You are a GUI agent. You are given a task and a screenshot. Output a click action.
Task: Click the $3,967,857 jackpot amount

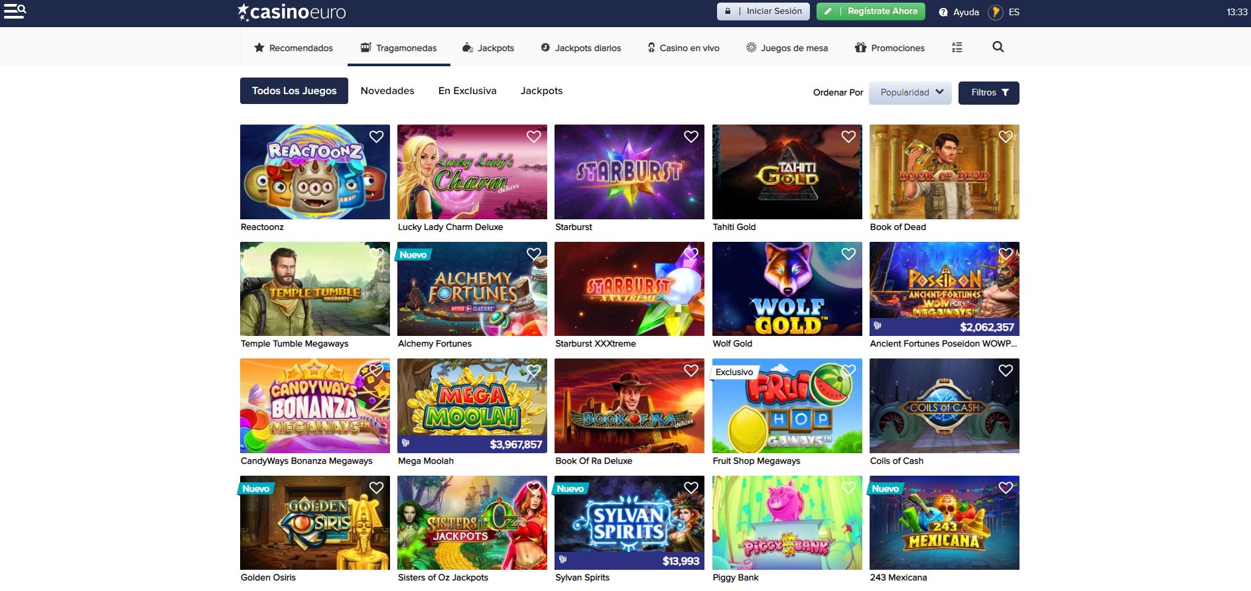click(515, 445)
